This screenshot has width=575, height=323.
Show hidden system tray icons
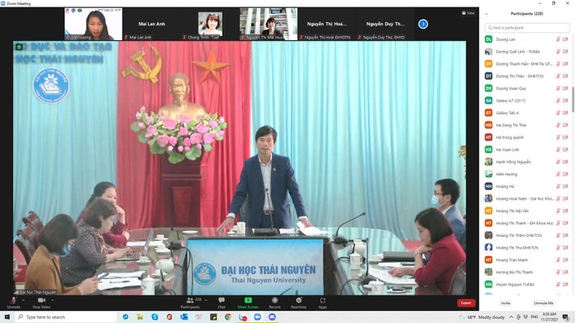pyautogui.click(x=511, y=317)
